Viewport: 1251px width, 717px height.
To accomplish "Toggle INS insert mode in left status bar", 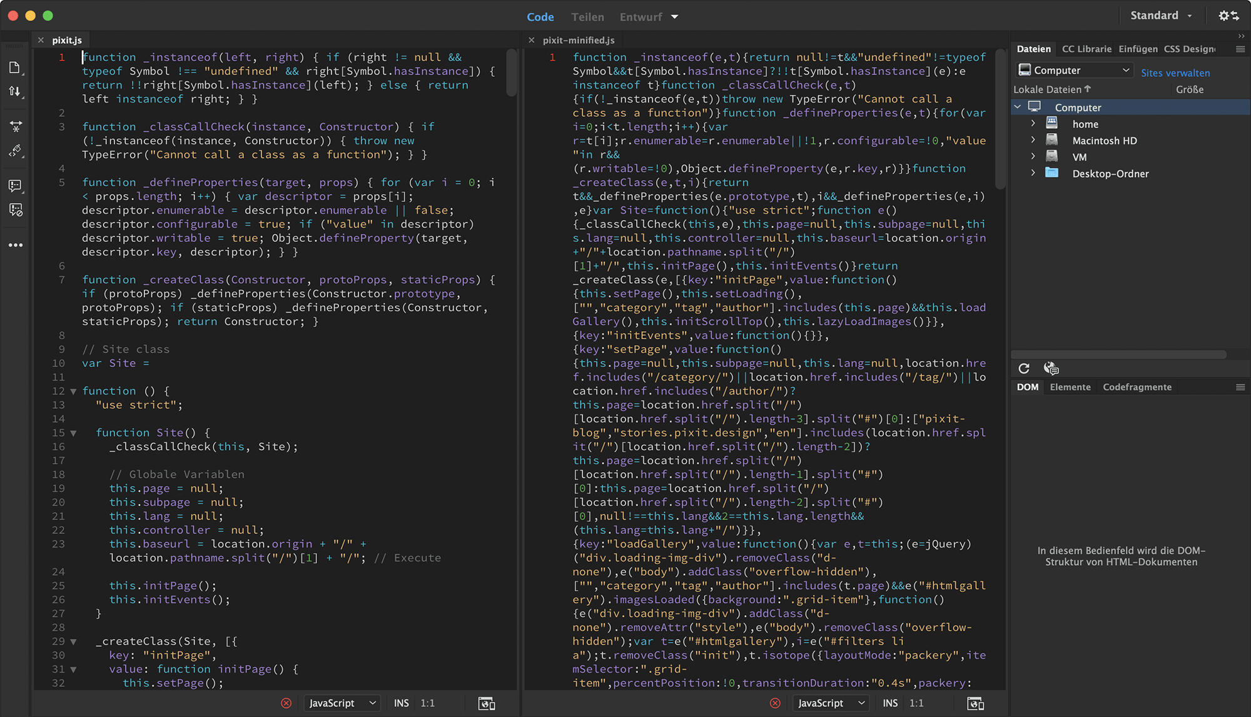I will pos(402,703).
